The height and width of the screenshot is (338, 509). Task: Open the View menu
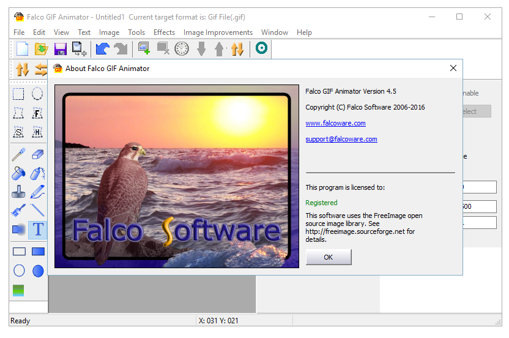point(61,32)
